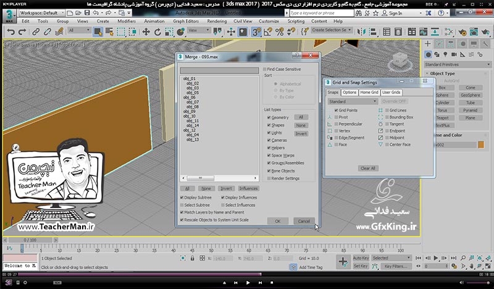Activate Select and Move tool
The height and width of the screenshot is (289, 494).
click(x=146, y=32)
